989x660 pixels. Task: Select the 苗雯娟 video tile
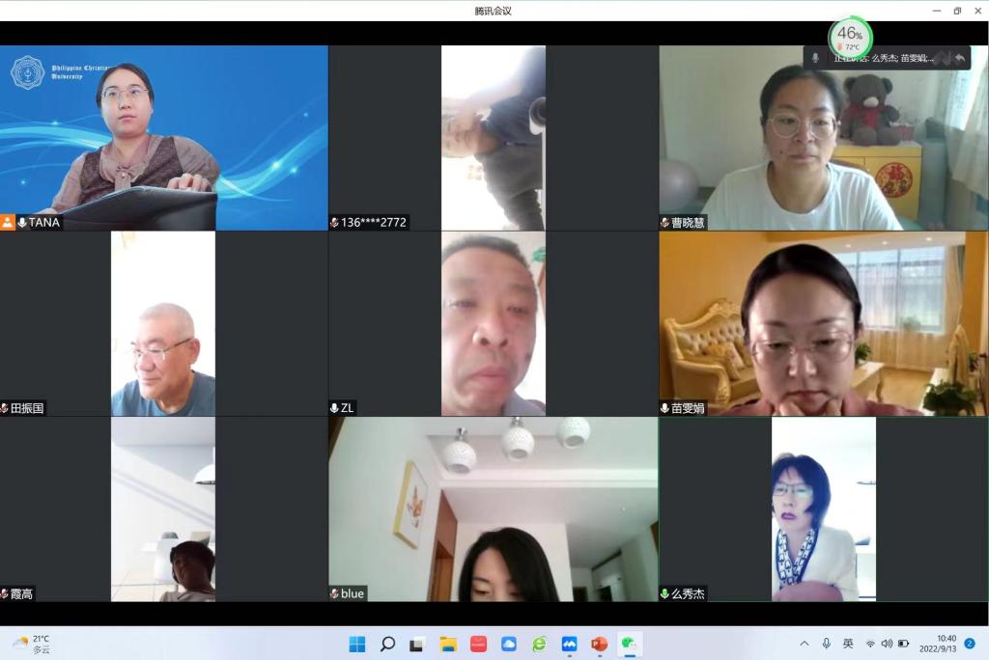tap(823, 323)
